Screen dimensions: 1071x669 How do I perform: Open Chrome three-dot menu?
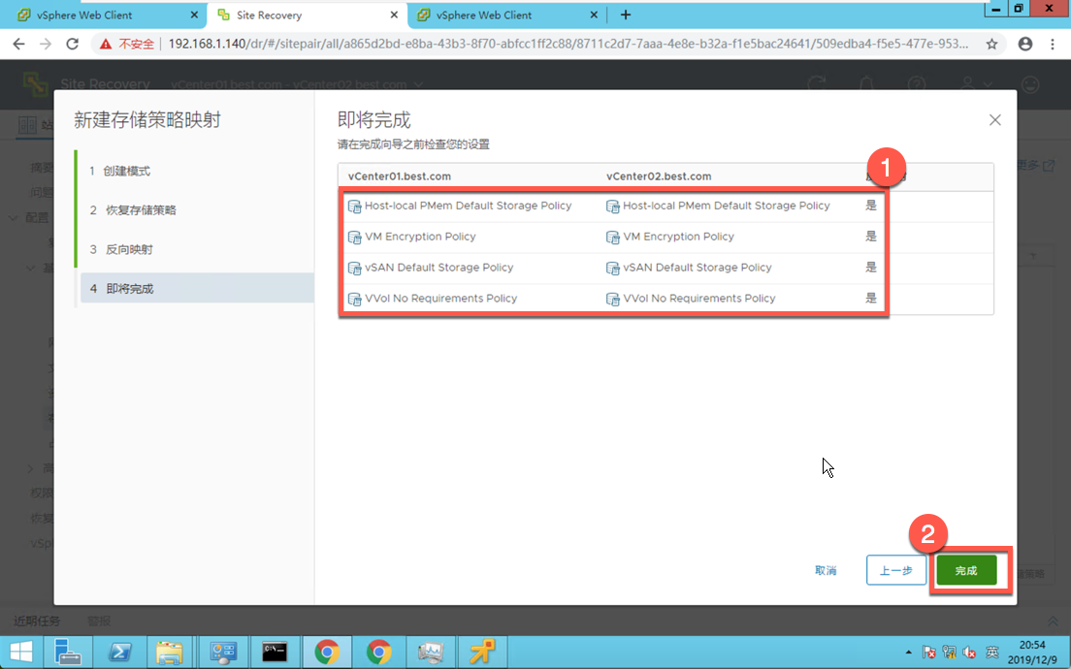click(x=1053, y=44)
